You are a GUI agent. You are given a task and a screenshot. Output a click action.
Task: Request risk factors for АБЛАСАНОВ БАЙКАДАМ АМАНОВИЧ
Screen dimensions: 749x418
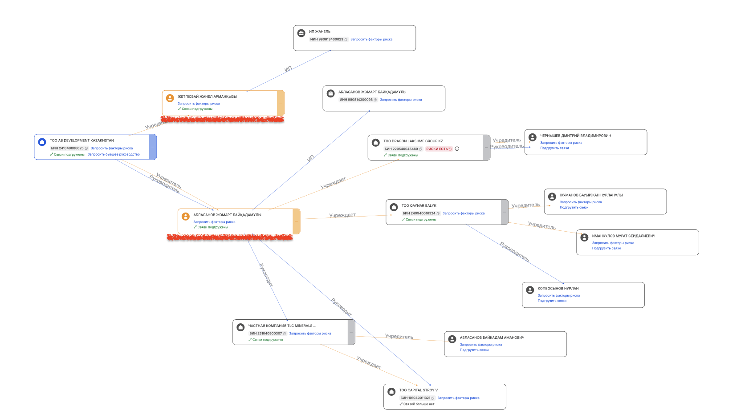[480, 345]
